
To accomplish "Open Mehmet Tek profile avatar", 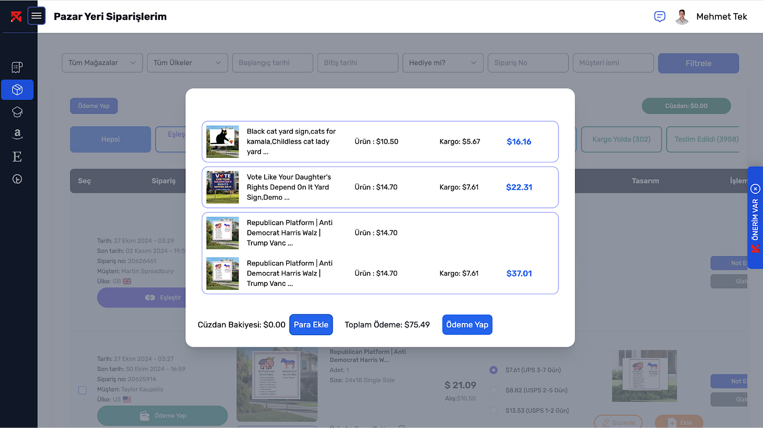I will (x=682, y=16).
